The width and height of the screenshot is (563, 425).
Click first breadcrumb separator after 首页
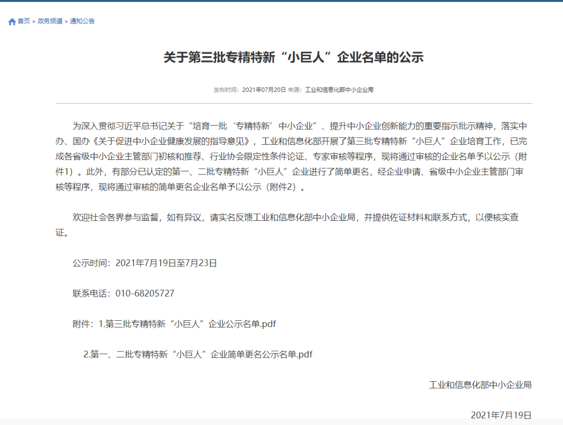tap(34, 21)
